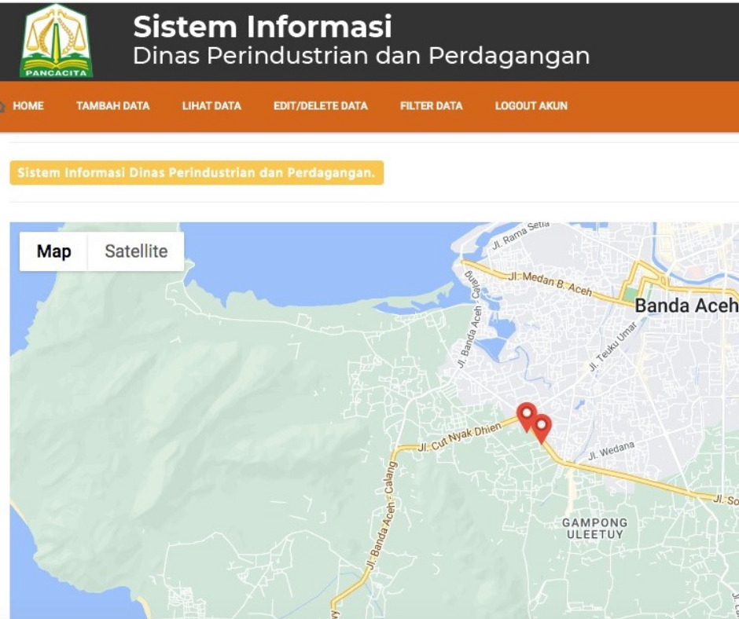
Task: Open the TAMBAH DATA page
Action: (112, 106)
